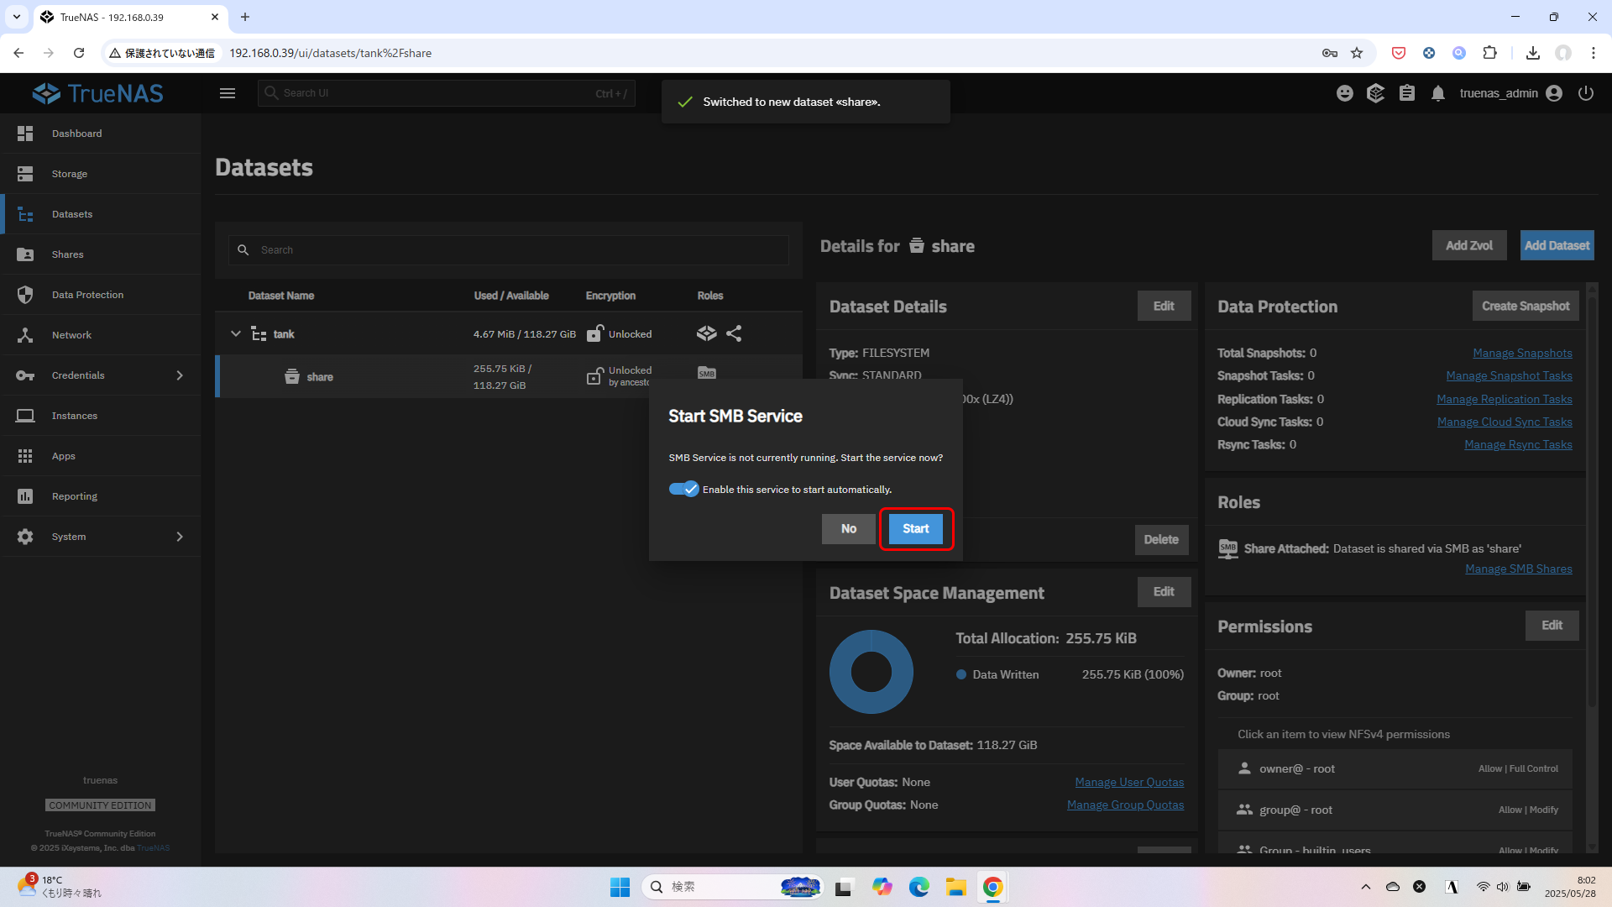Open the feedback smiley icon
Viewport: 1612px width, 907px height.
tap(1344, 93)
